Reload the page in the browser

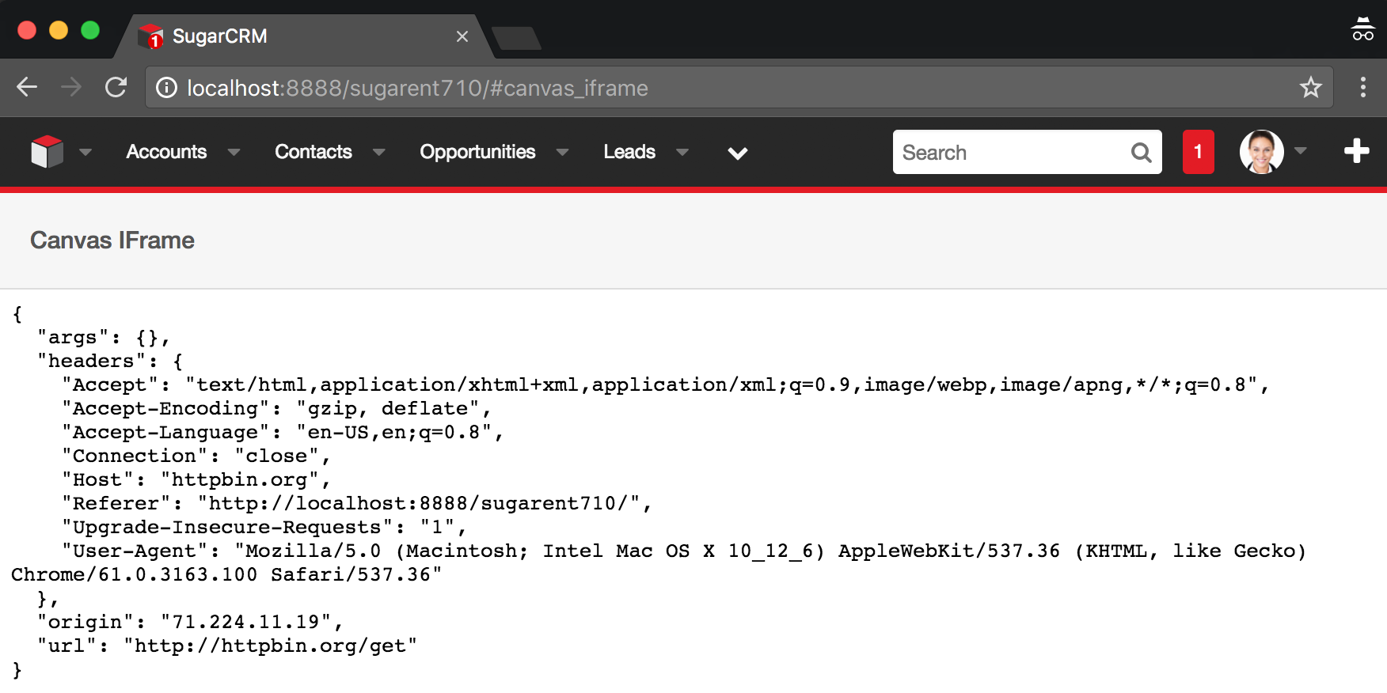tap(116, 88)
